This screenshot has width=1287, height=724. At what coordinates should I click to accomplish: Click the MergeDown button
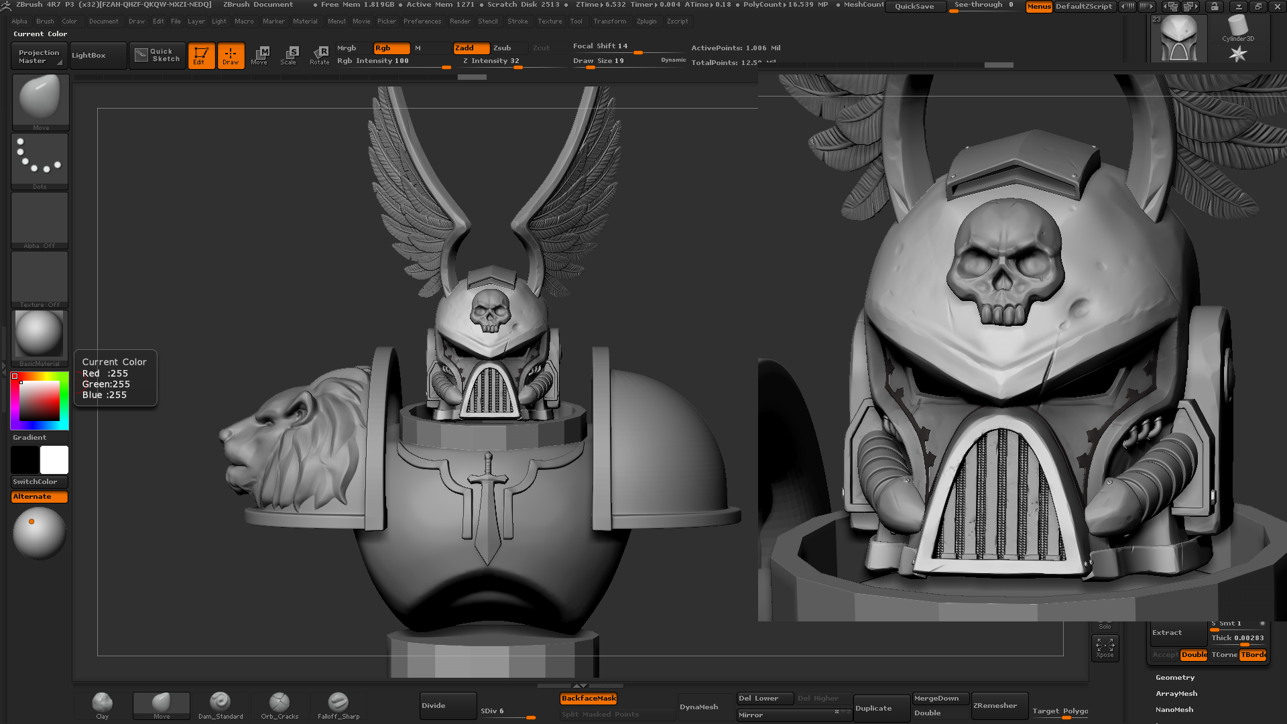point(940,699)
